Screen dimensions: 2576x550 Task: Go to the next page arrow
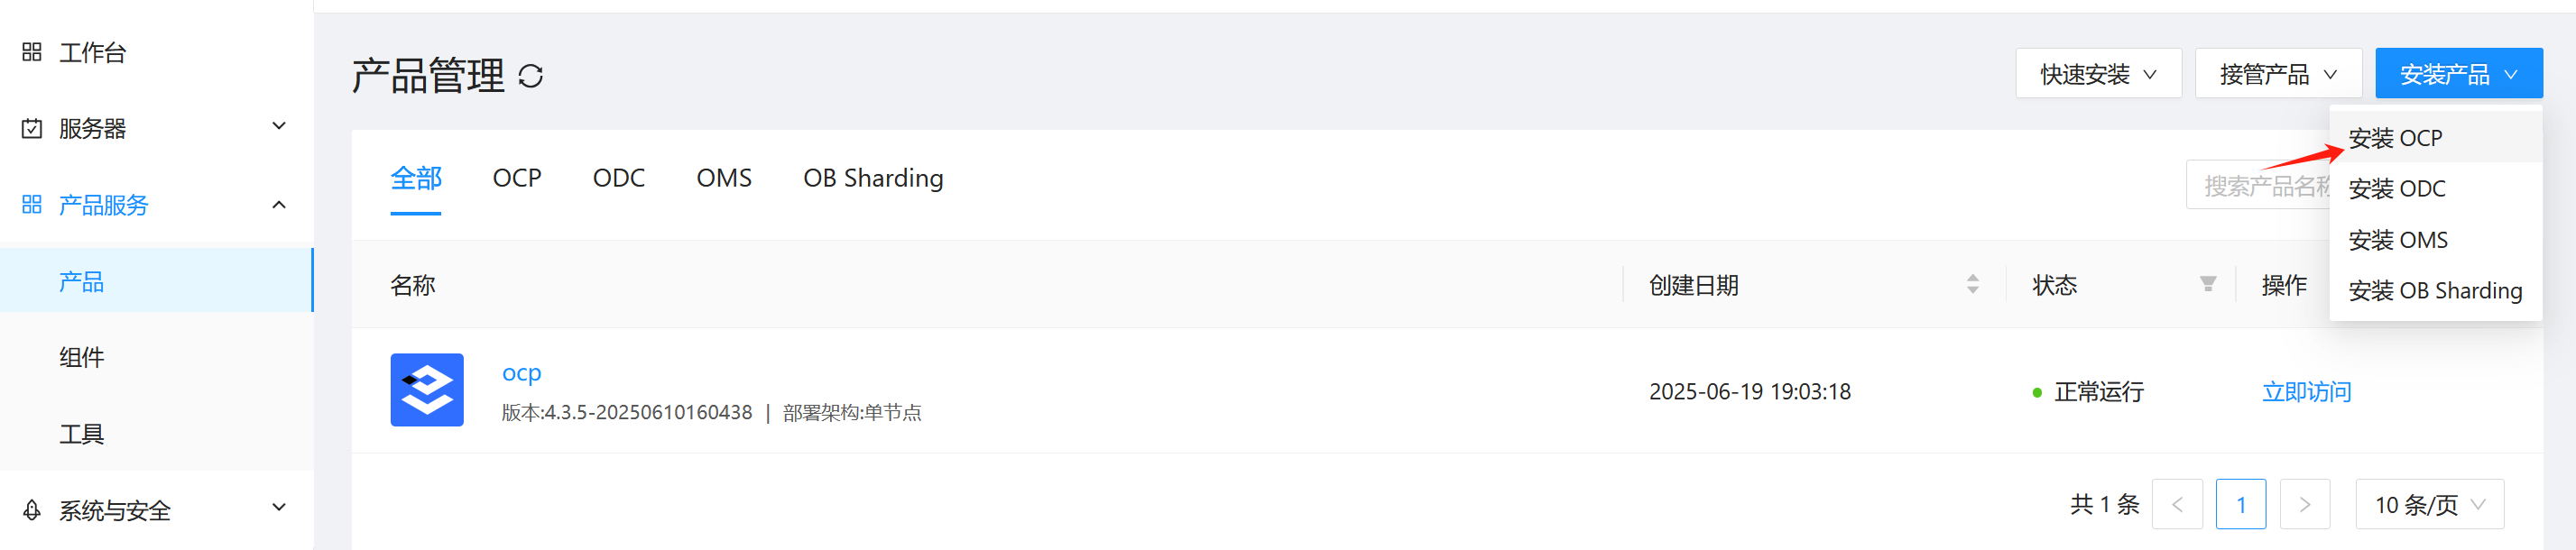(x=2304, y=504)
